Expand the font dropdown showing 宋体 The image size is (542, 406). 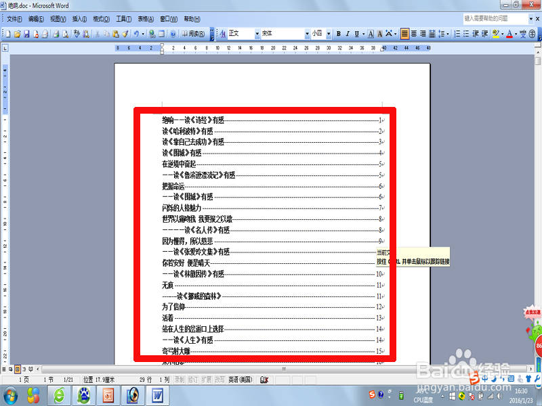[x=307, y=34]
